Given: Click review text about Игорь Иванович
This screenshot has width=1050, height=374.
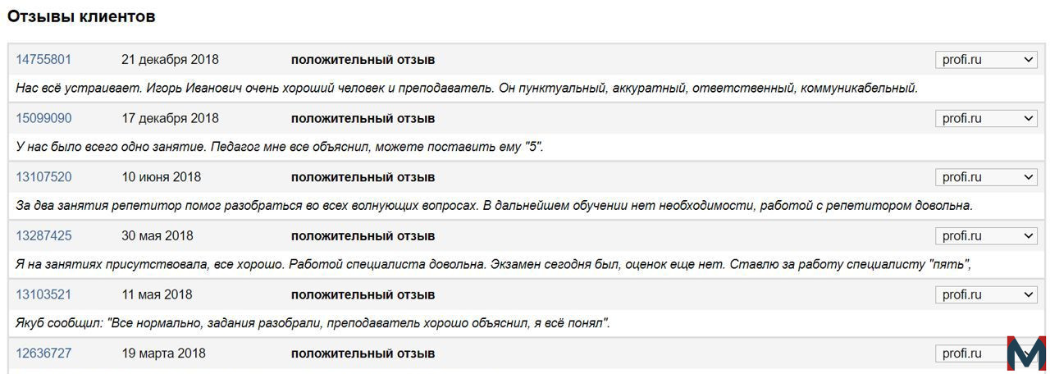Looking at the screenshot, I should coord(467,88).
